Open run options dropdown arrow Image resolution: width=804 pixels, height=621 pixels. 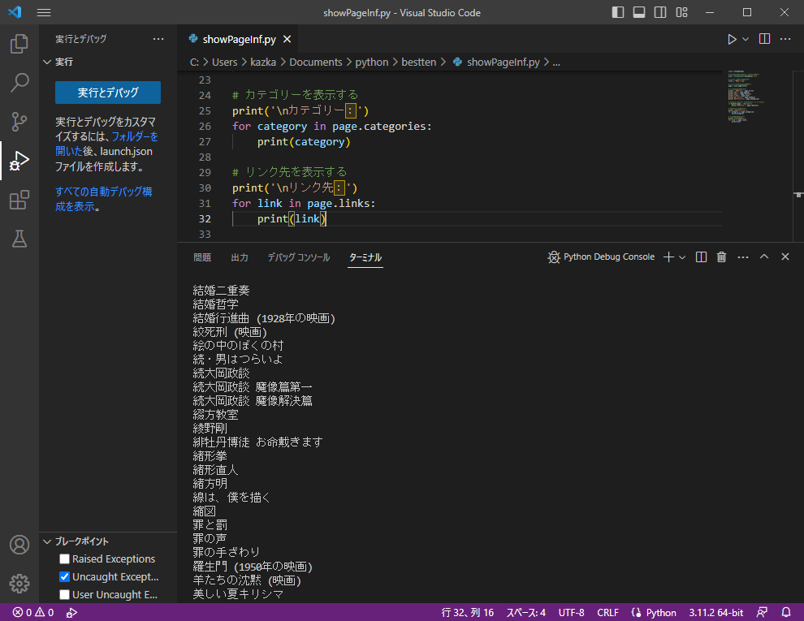(x=746, y=39)
